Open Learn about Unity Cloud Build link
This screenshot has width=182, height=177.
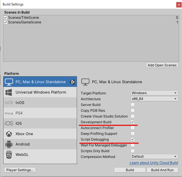pos(154,163)
